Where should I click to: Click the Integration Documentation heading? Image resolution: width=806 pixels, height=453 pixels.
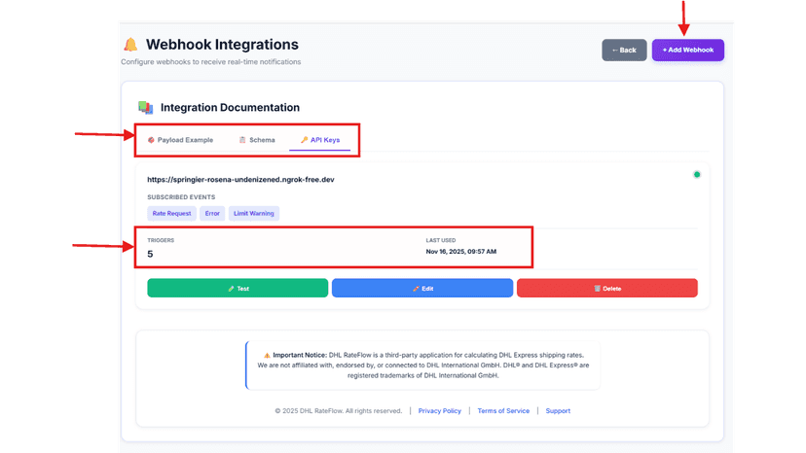230,107
